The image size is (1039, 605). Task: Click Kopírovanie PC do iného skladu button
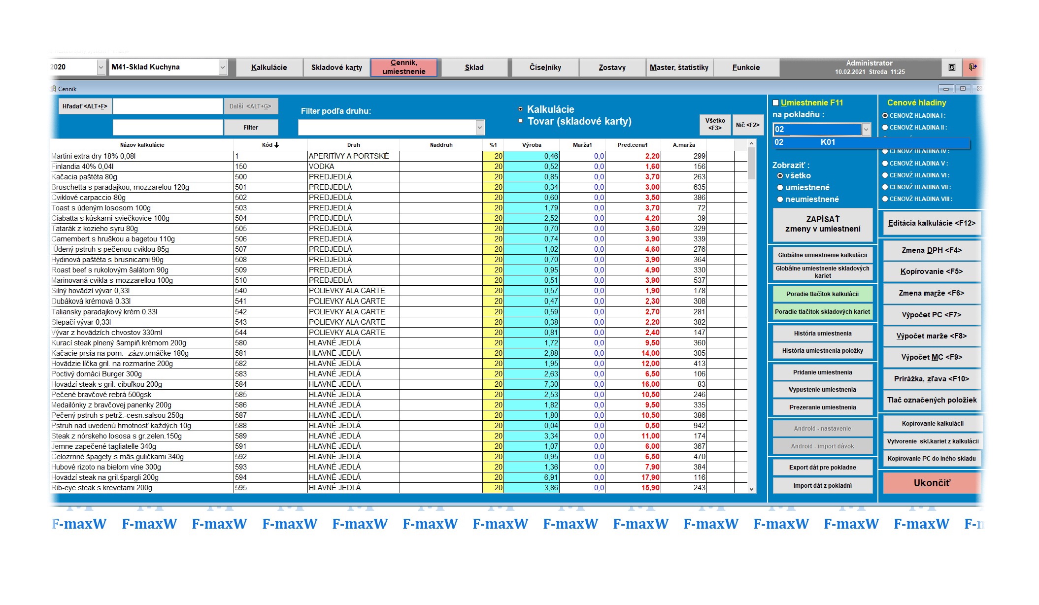coord(932,459)
